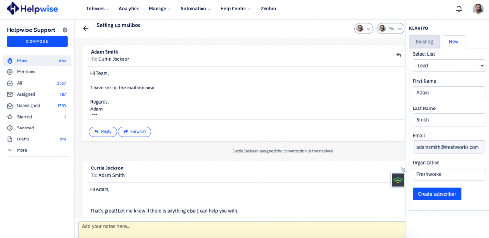The width and height of the screenshot is (489, 238).
Task: Open the Inboxes menu
Action: (97, 9)
